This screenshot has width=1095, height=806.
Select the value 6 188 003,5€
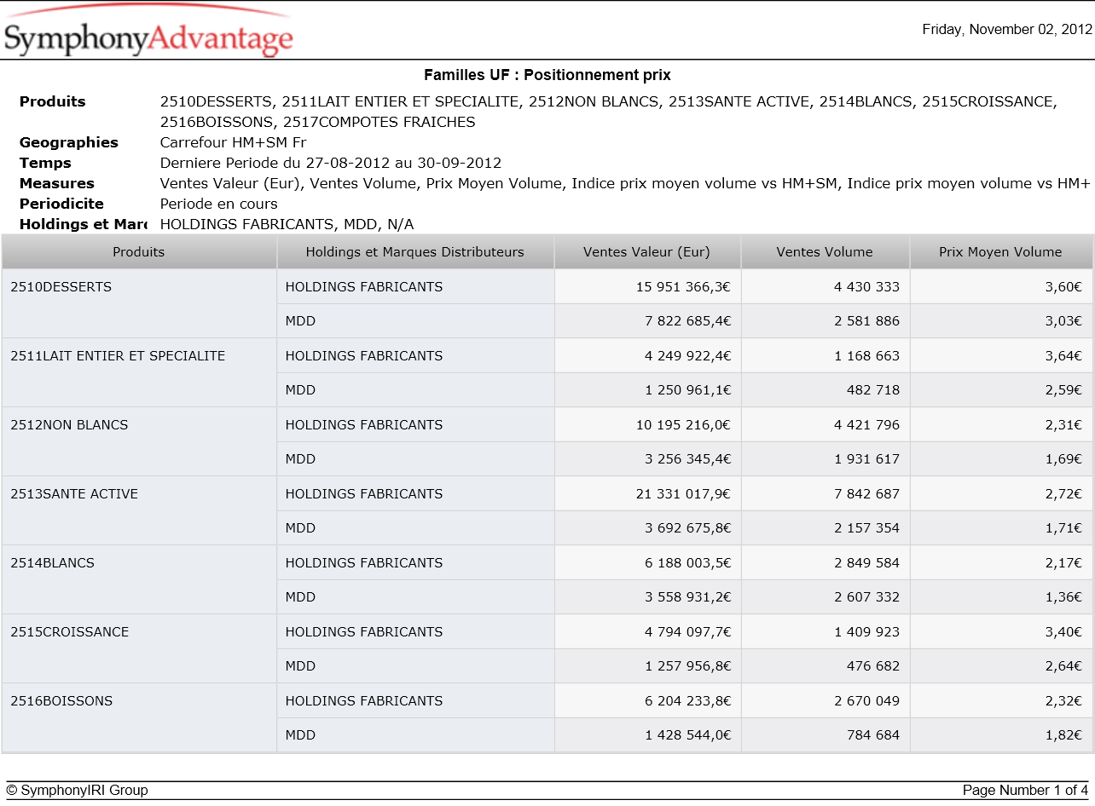687,563
